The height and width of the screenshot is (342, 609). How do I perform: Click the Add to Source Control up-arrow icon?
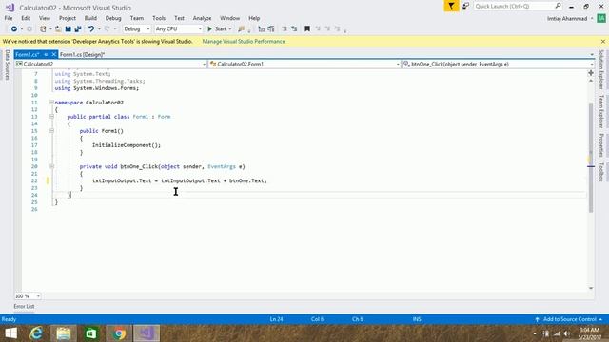[537, 319]
